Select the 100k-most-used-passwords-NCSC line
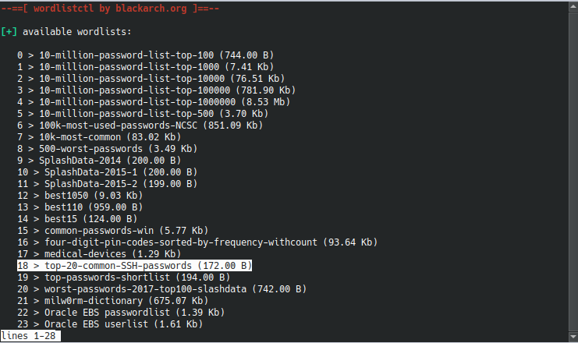The height and width of the screenshot is (343, 578). coord(140,126)
